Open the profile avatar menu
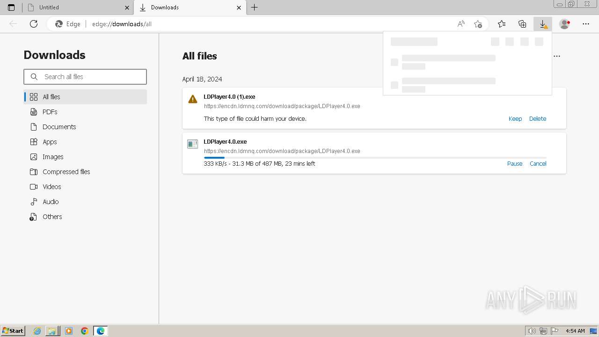Viewport: 599px width, 337px height. pyautogui.click(x=565, y=24)
